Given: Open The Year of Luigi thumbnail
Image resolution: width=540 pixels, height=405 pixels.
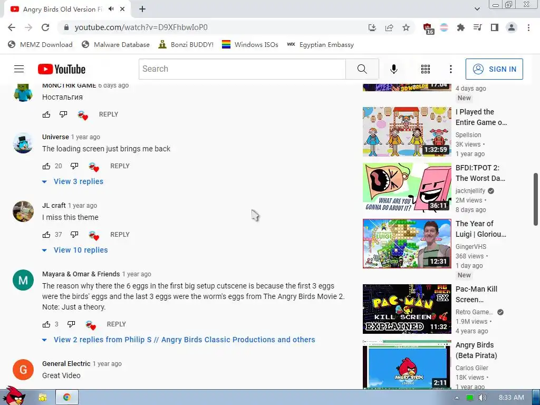Looking at the screenshot, I should tap(407, 244).
